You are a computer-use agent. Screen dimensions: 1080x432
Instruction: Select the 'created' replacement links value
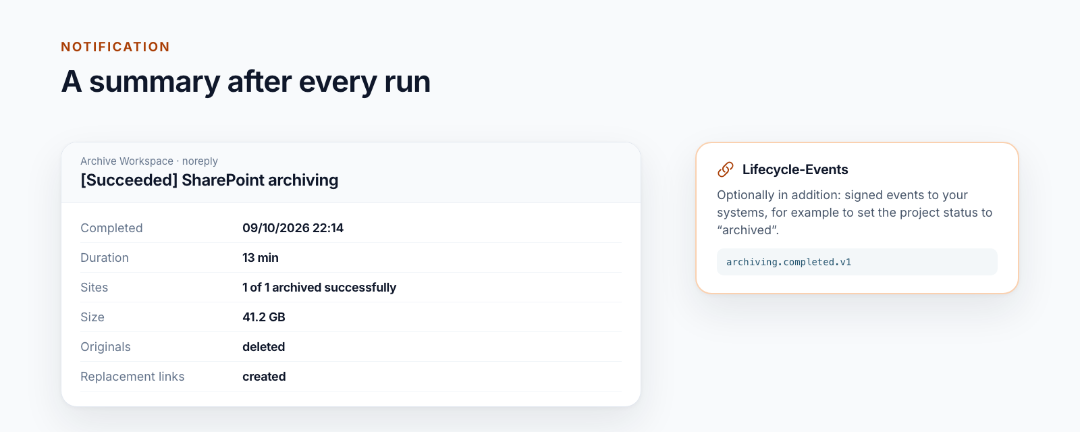pos(264,377)
